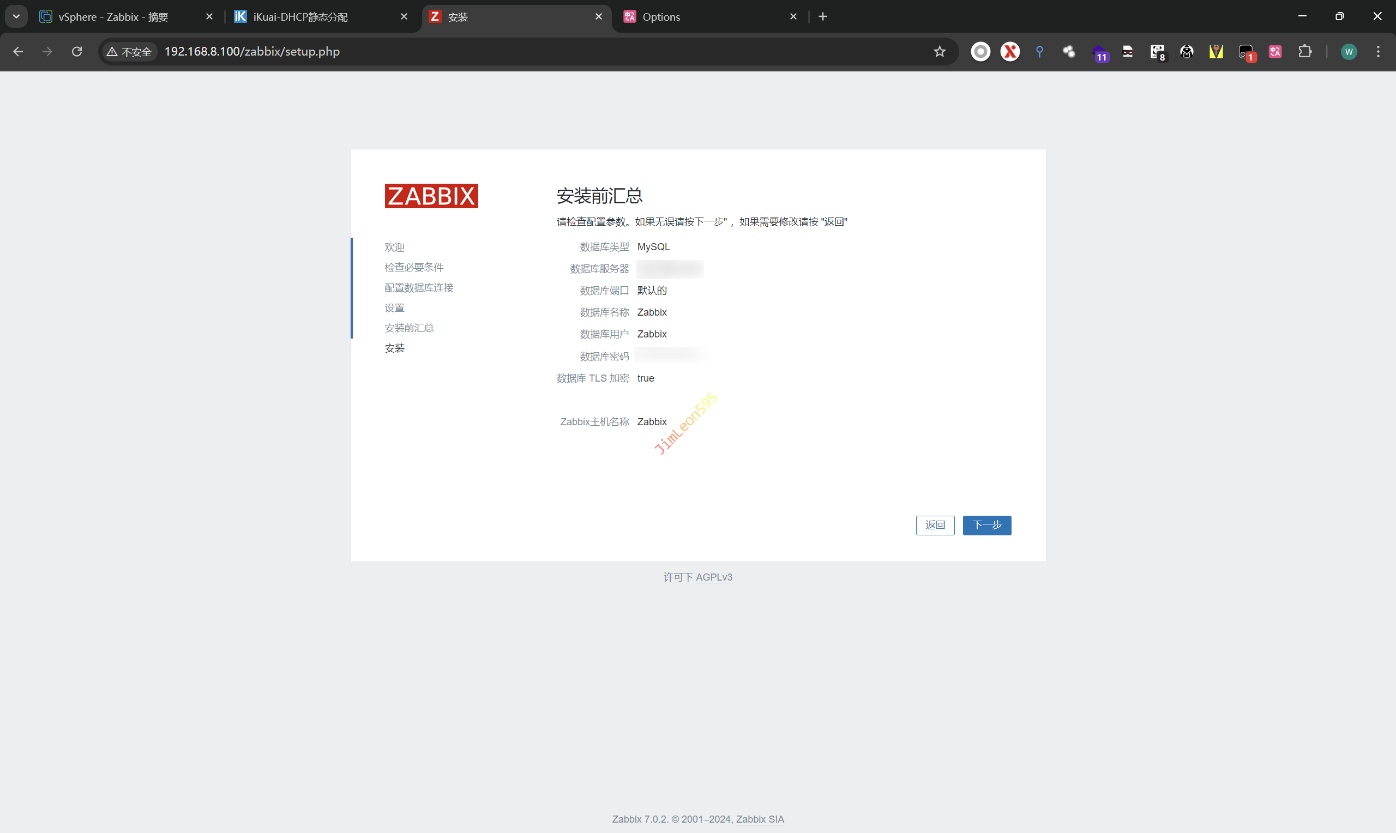The width and height of the screenshot is (1396, 833).
Task: Click the reload page icon
Action: click(x=77, y=52)
